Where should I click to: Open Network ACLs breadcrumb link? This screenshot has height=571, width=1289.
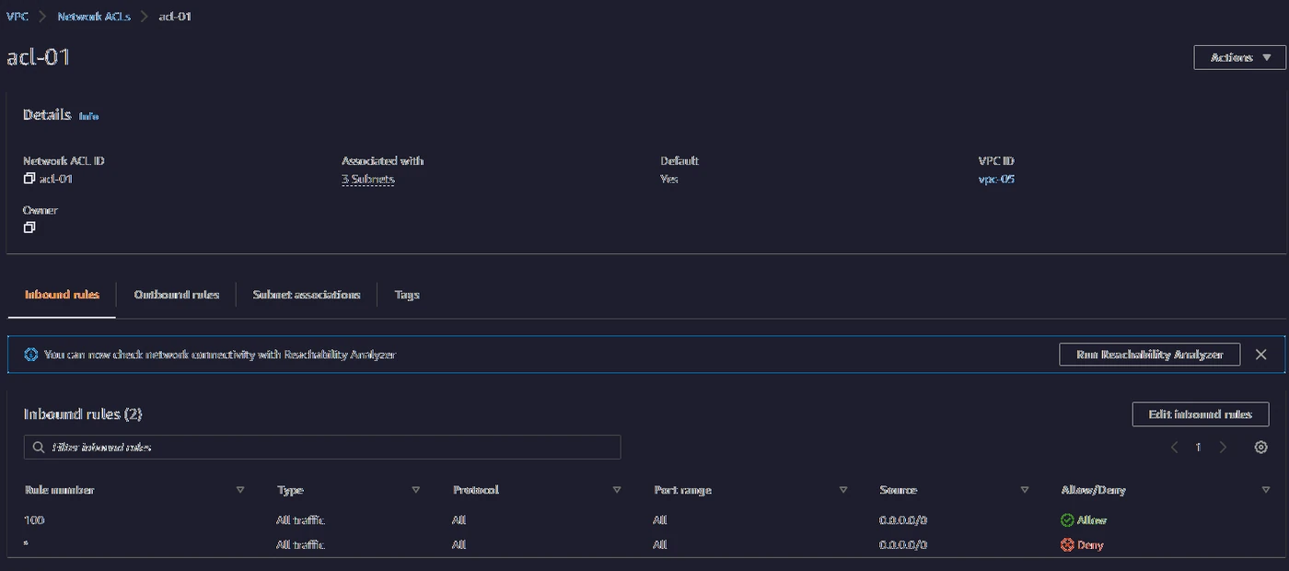click(94, 17)
